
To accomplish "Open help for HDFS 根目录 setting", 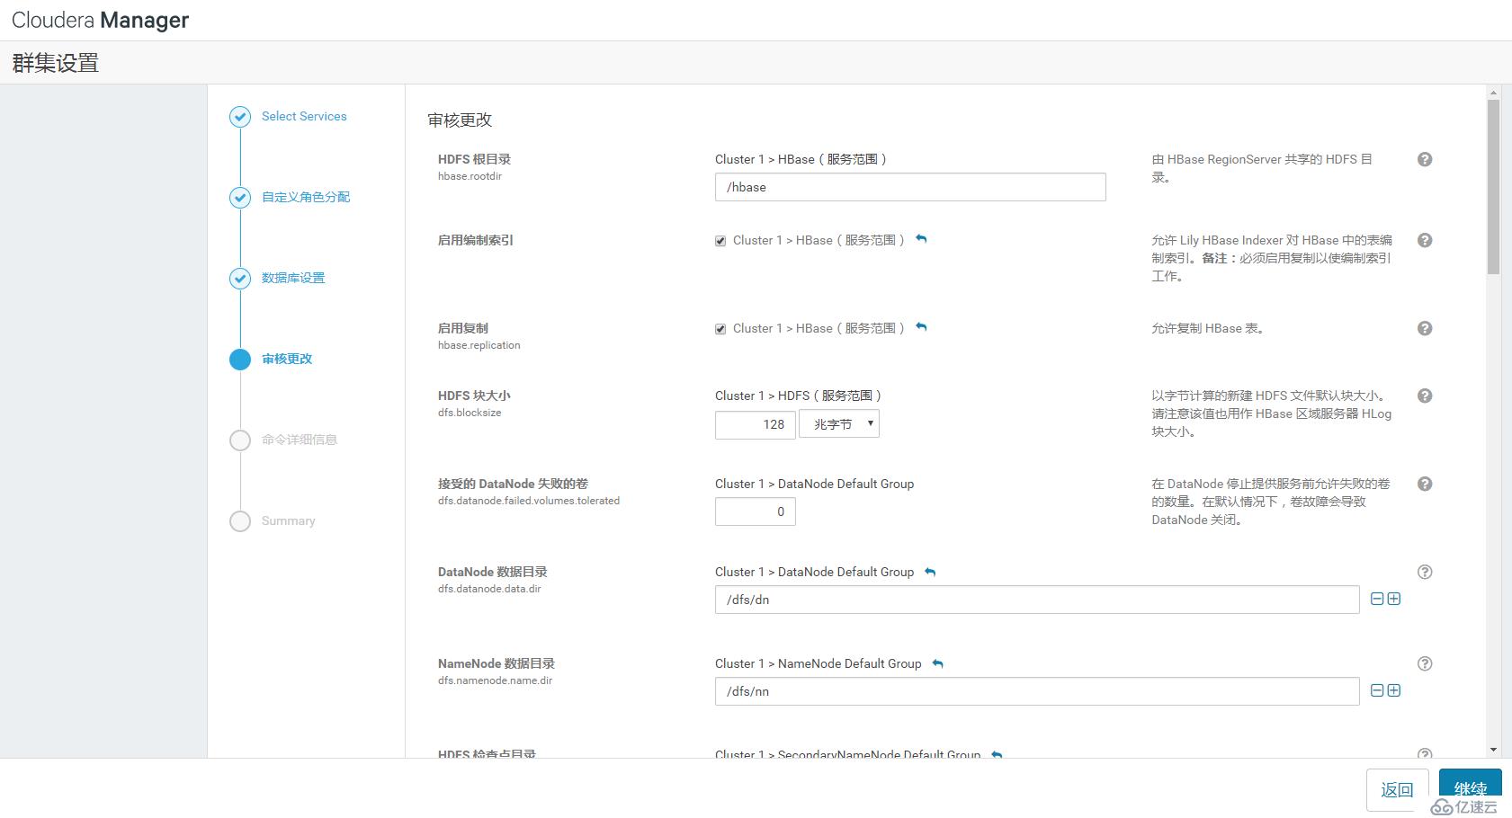I will pos(1425,159).
